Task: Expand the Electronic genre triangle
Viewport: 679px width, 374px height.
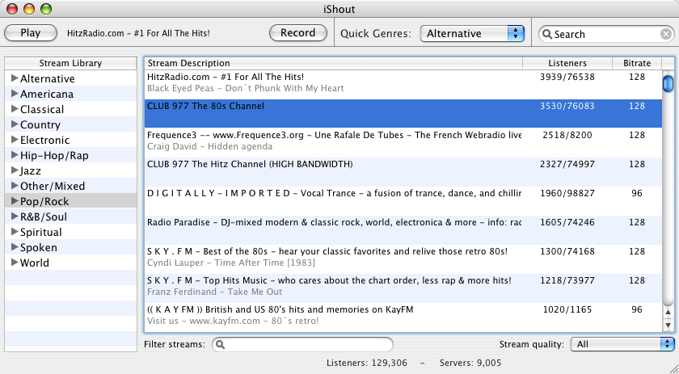Action: (15, 140)
